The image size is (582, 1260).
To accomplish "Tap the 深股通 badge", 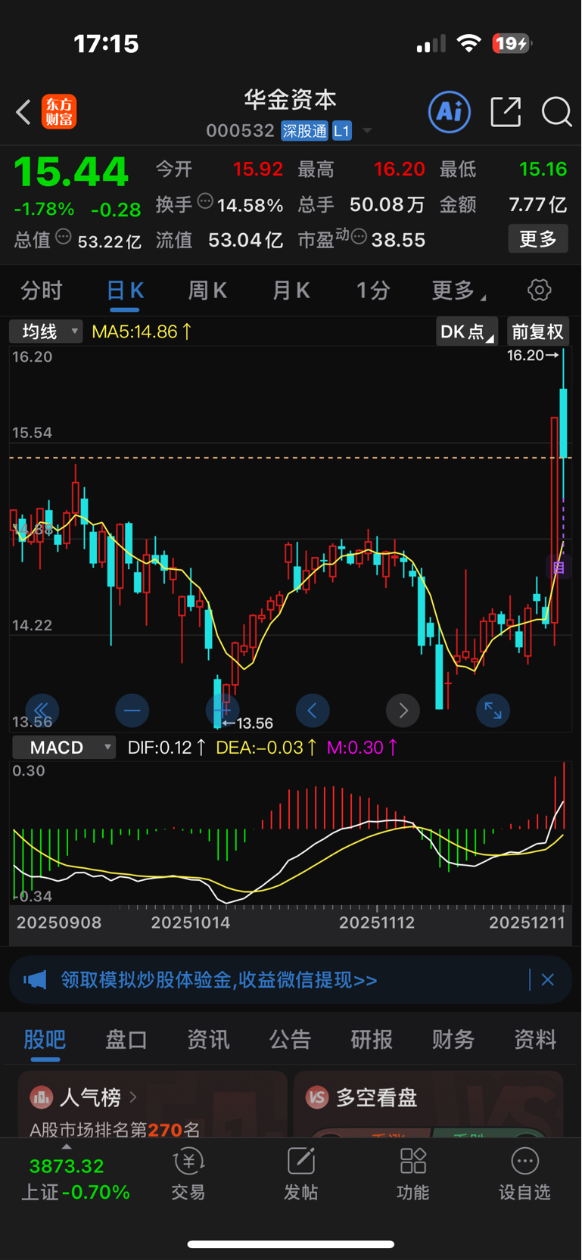I will 305,131.
